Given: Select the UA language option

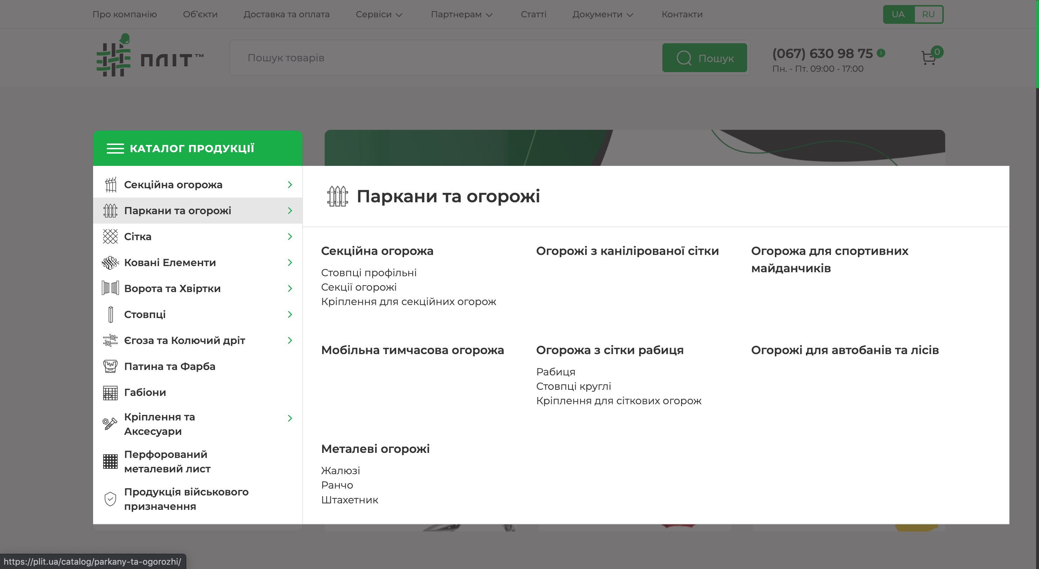Looking at the screenshot, I should pyautogui.click(x=898, y=14).
